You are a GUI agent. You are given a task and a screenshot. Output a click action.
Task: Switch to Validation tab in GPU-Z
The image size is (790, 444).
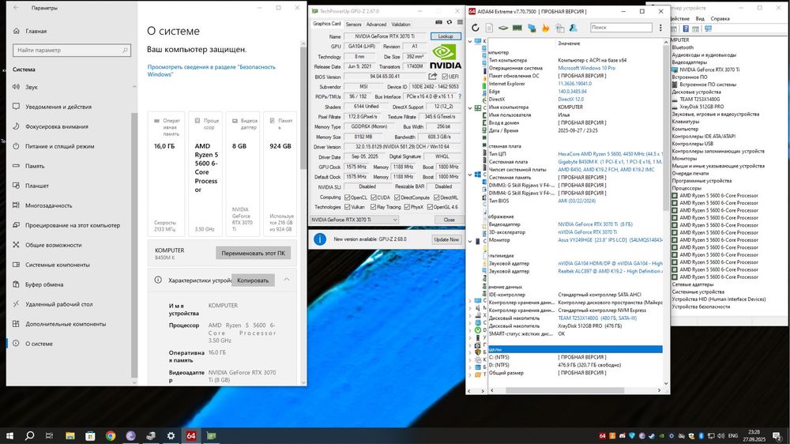(x=401, y=24)
